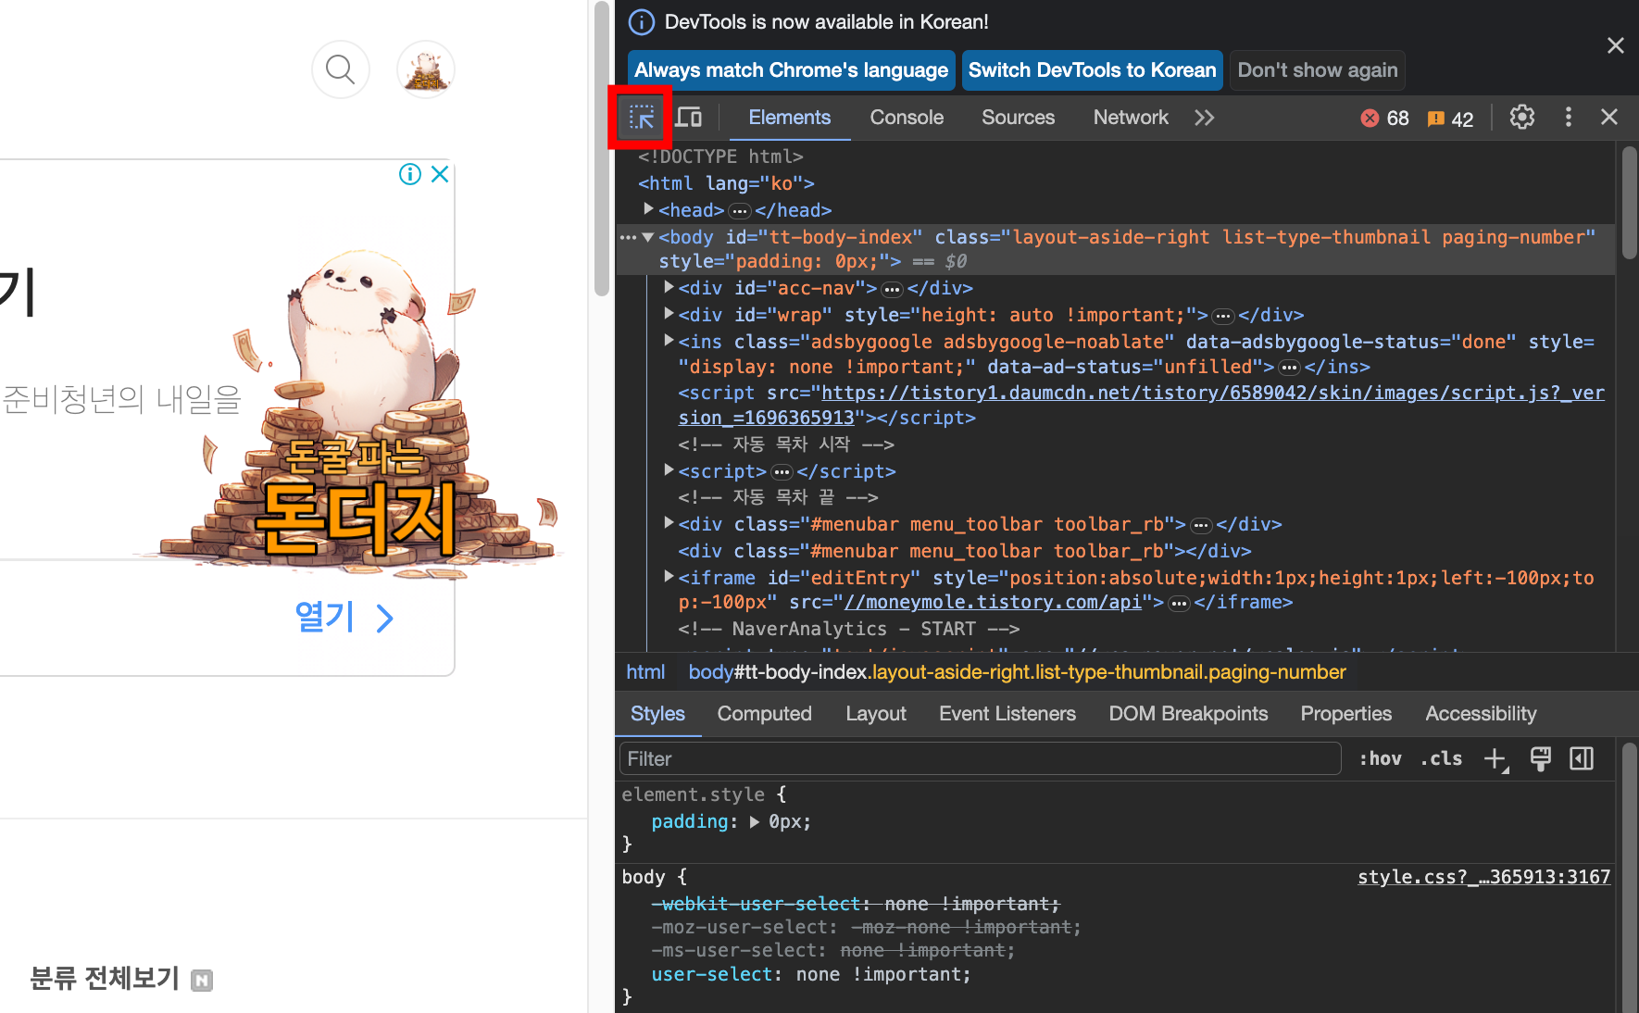Open the Sources tab

[1018, 118]
